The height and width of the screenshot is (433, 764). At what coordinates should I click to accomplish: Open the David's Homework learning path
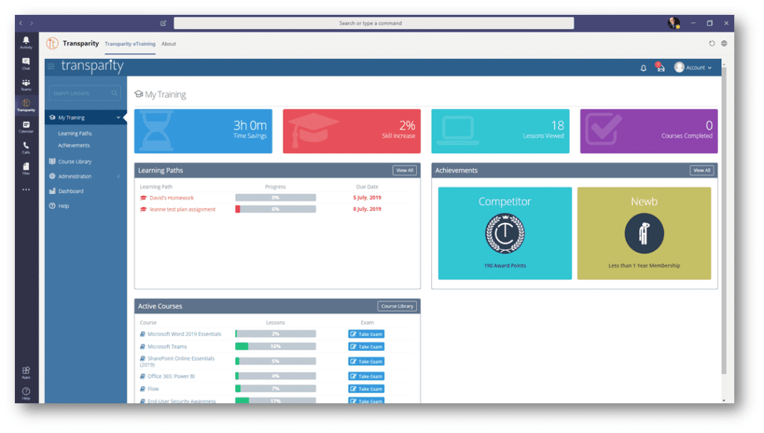(x=172, y=198)
